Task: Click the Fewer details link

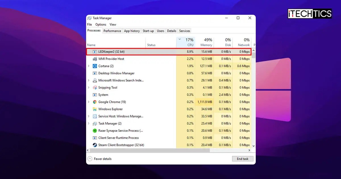Action: click(103, 159)
